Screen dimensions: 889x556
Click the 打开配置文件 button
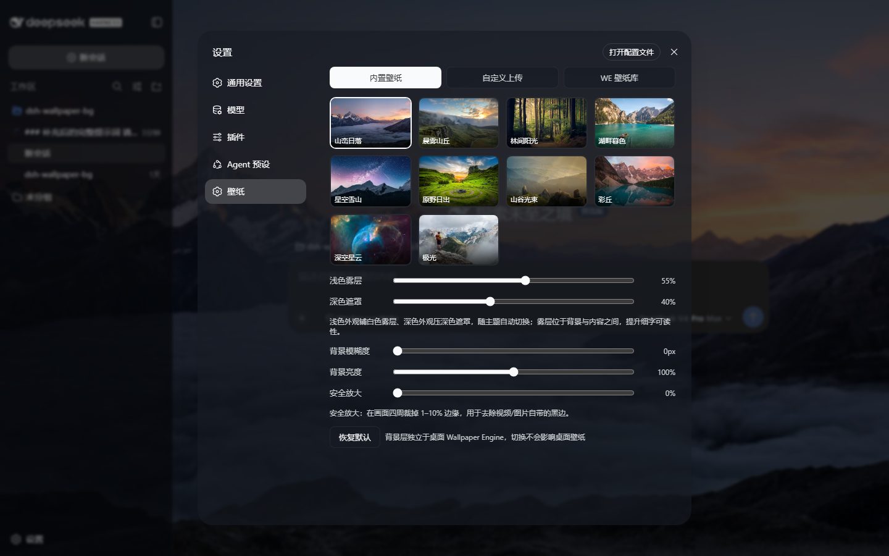[632, 52]
